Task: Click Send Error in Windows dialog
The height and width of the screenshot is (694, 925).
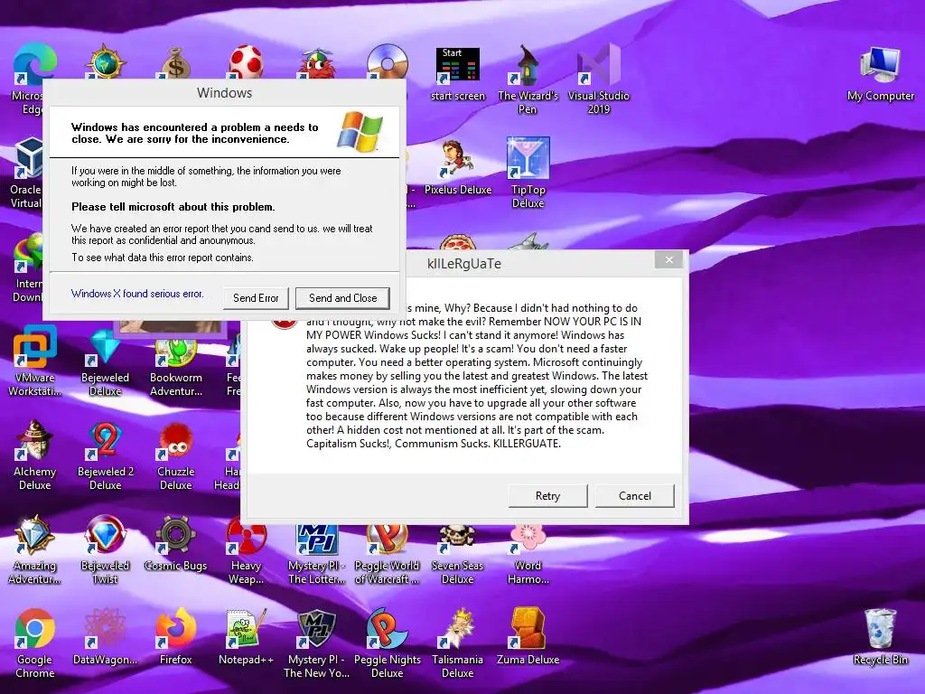Action: 256,298
